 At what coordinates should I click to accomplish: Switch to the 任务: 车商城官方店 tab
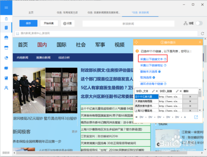pos(67,12)
